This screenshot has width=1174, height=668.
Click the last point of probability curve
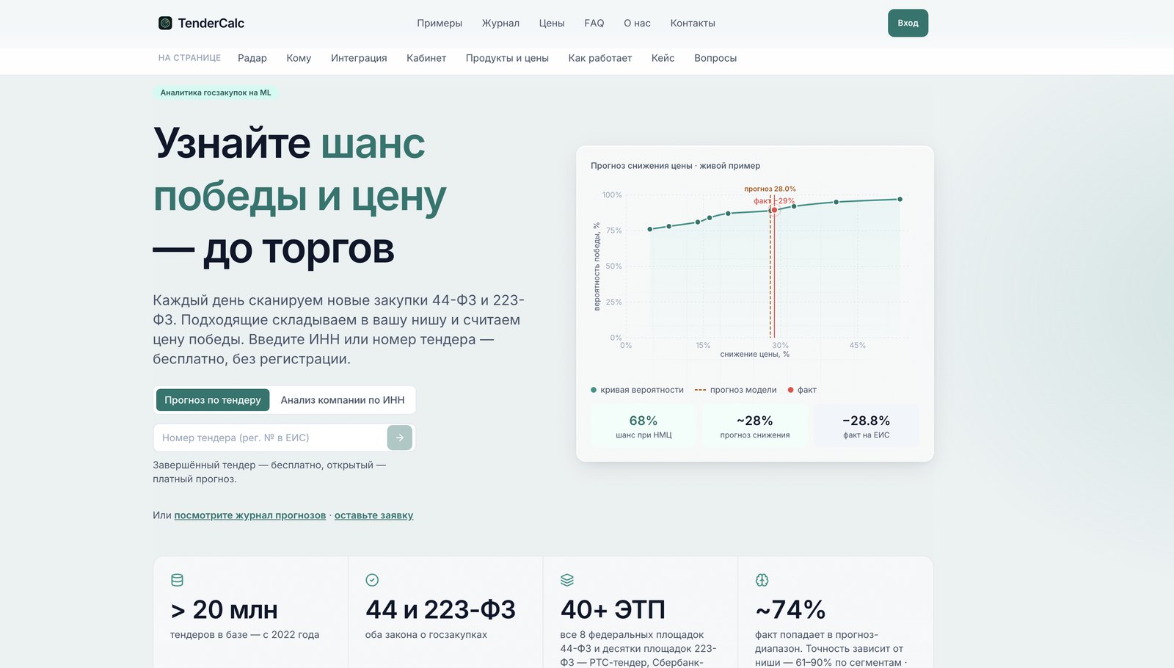click(900, 199)
